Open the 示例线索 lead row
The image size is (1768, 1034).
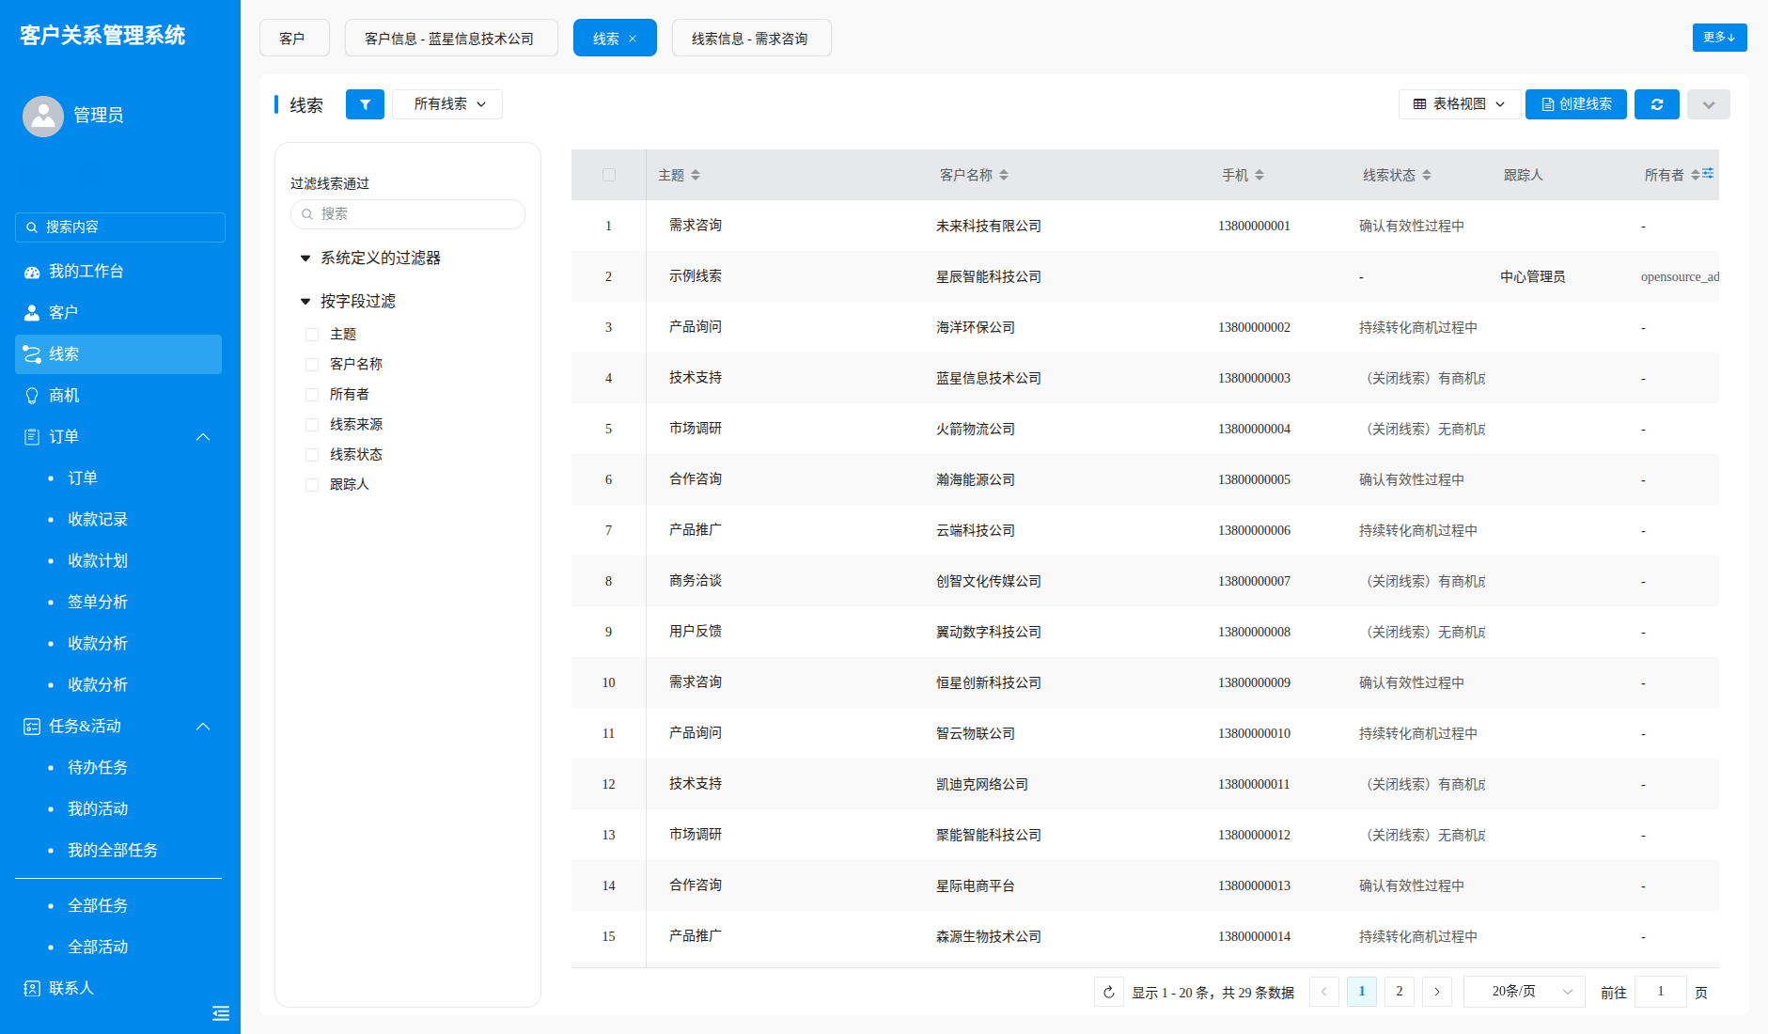[x=696, y=276]
